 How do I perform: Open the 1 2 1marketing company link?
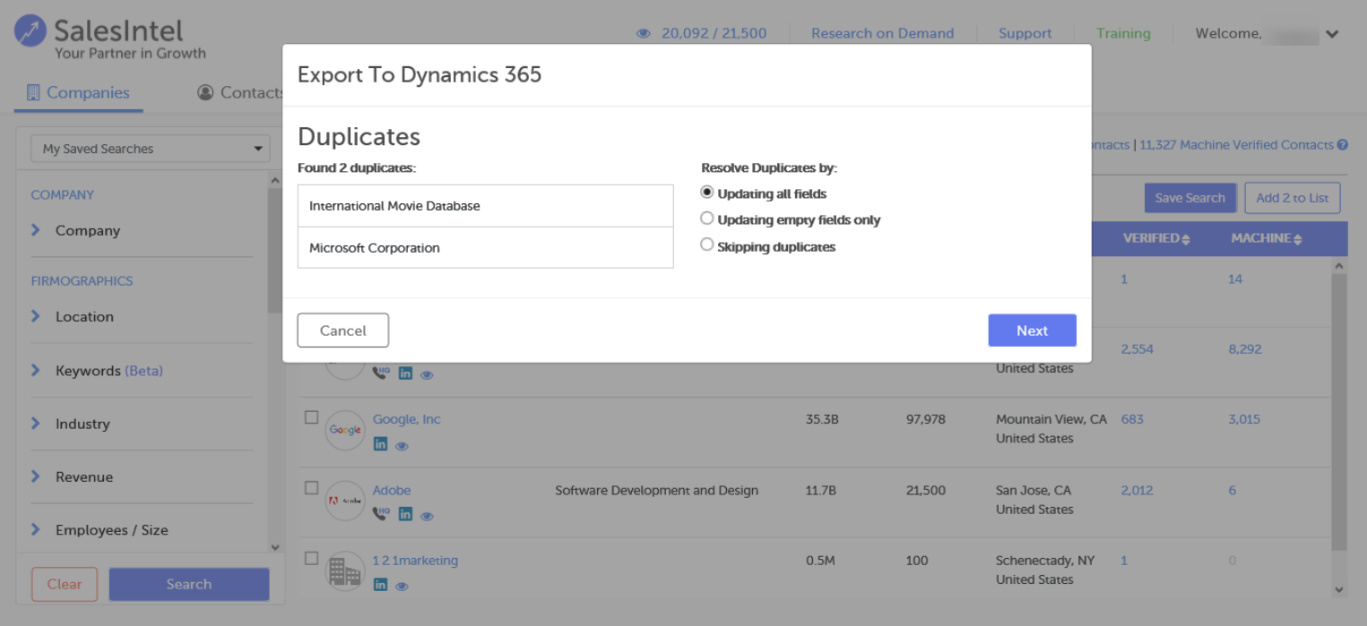pyautogui.click(x=415, y=561)
